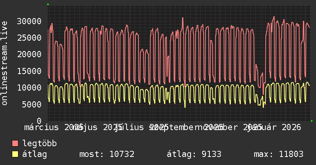Click the 'max: 11803' statistic
This screenshot has height=165, width=316.
[278, 154]
